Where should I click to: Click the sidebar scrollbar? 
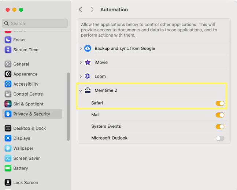[x=68, y=107]
